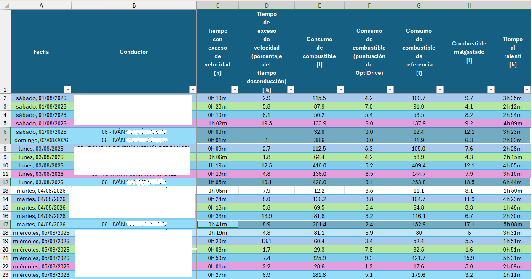The width and height of the screenshot is (532, 279).
Task: Click the OptiDrive score 9.3
Action: pyautogui.click(x=369, y=258)
